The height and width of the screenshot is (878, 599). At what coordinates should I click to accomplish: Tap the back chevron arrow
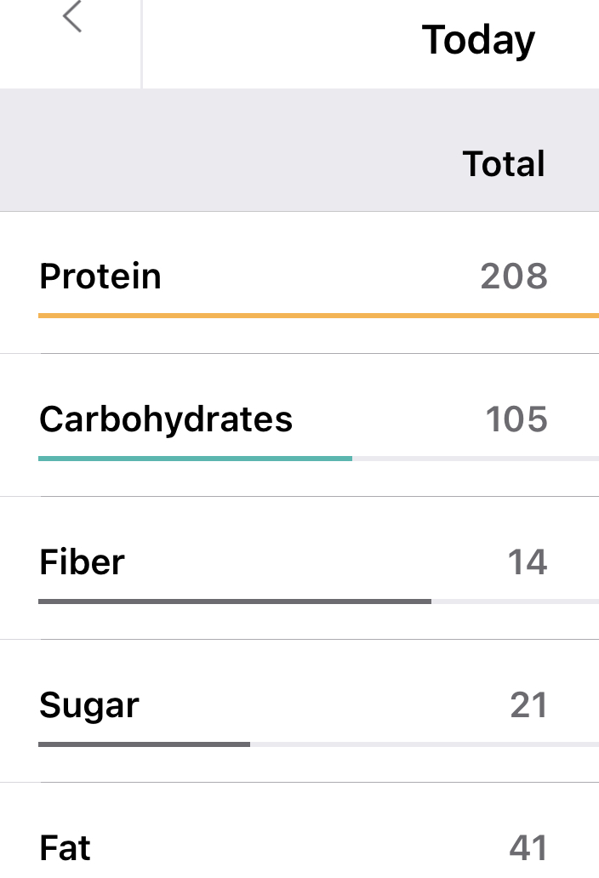pyautogui.click(x=72, y=17)
